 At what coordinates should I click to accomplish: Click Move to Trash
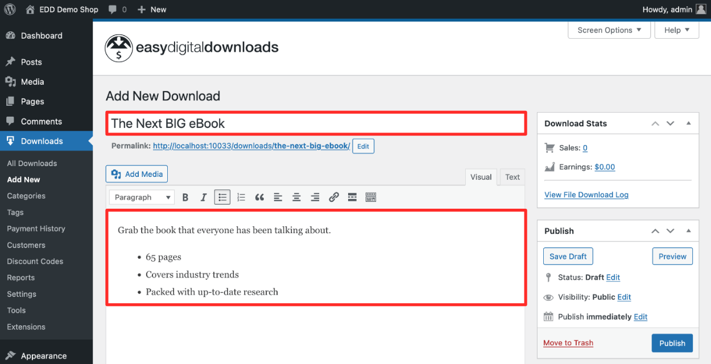point(568,343)
